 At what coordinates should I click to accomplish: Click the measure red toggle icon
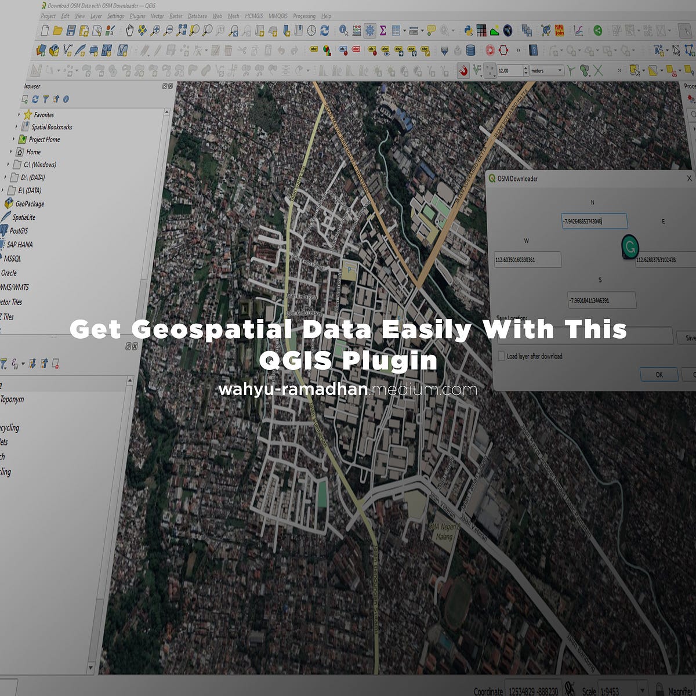click(464, 70)
